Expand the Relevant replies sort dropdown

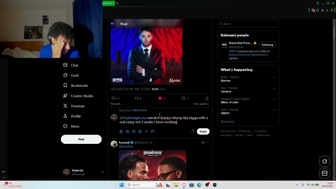click(116, 104)
